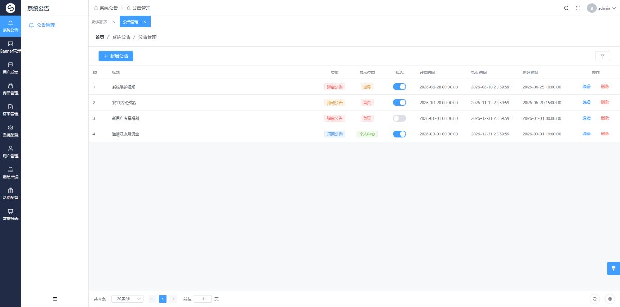Switch to the 数据报表 tab
The image size is (620, 307).
pos(100,22)
